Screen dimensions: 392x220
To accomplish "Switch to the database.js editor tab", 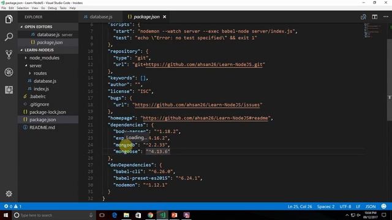I will point(100,16).
